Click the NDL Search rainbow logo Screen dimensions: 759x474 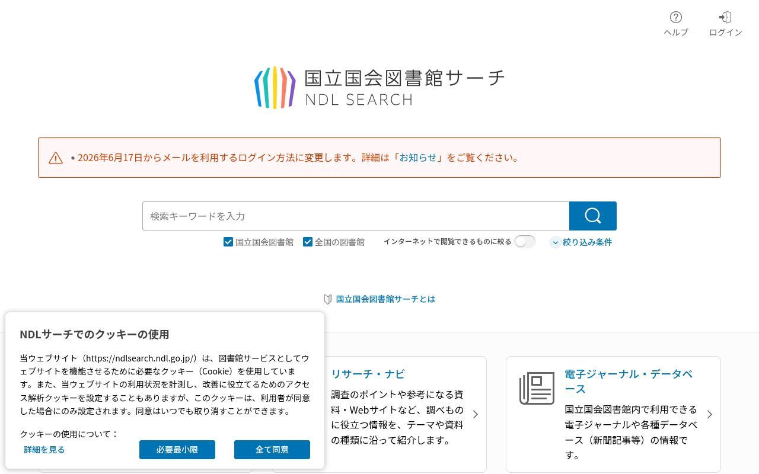tap(275, 88)
